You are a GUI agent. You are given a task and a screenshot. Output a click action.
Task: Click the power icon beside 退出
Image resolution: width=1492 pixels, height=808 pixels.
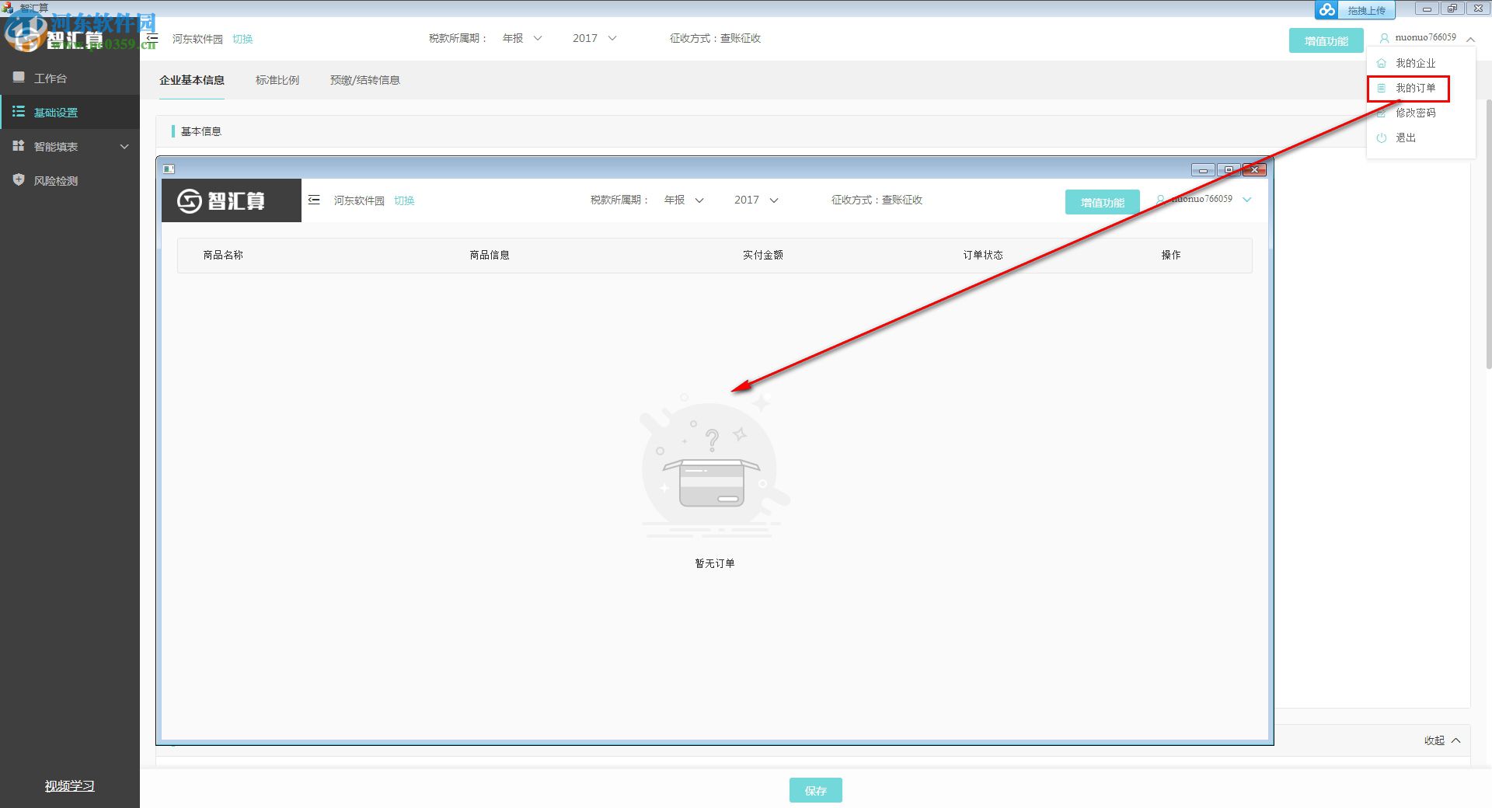coord(1382,138)
